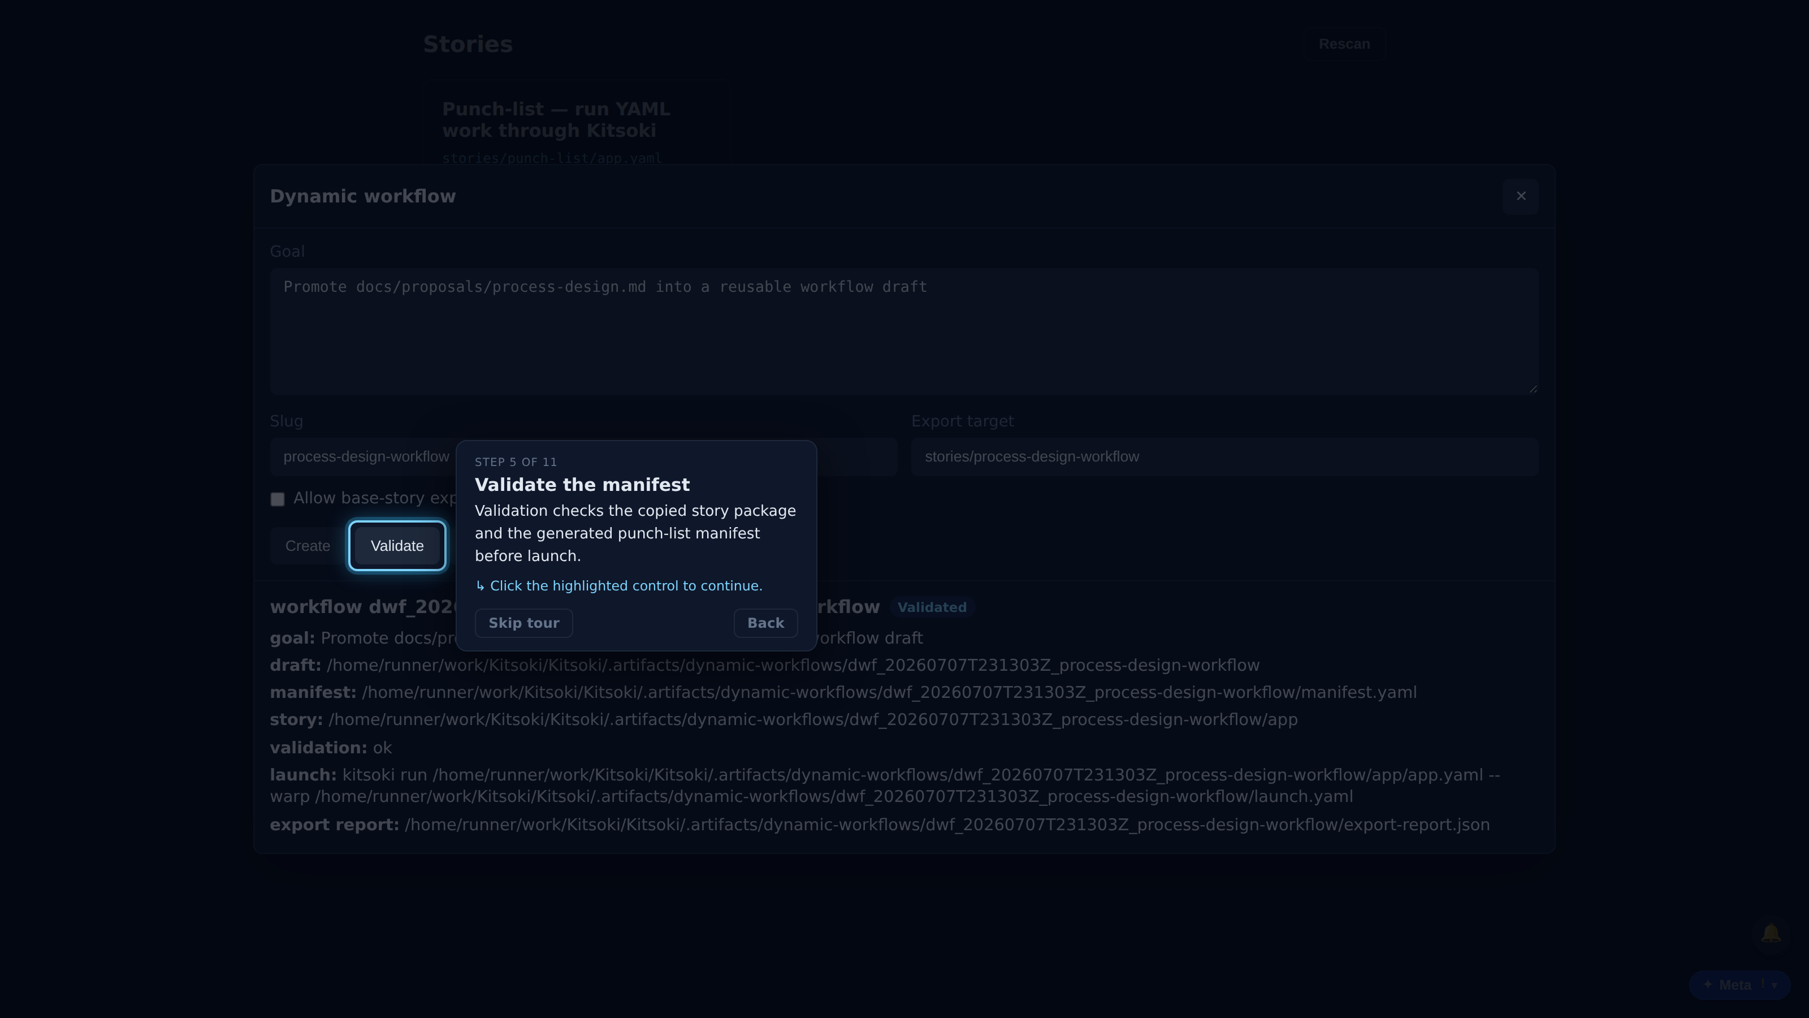Toggle the Allow base-story checkbox
1809x1018 pixels.
tap(278, 499)
